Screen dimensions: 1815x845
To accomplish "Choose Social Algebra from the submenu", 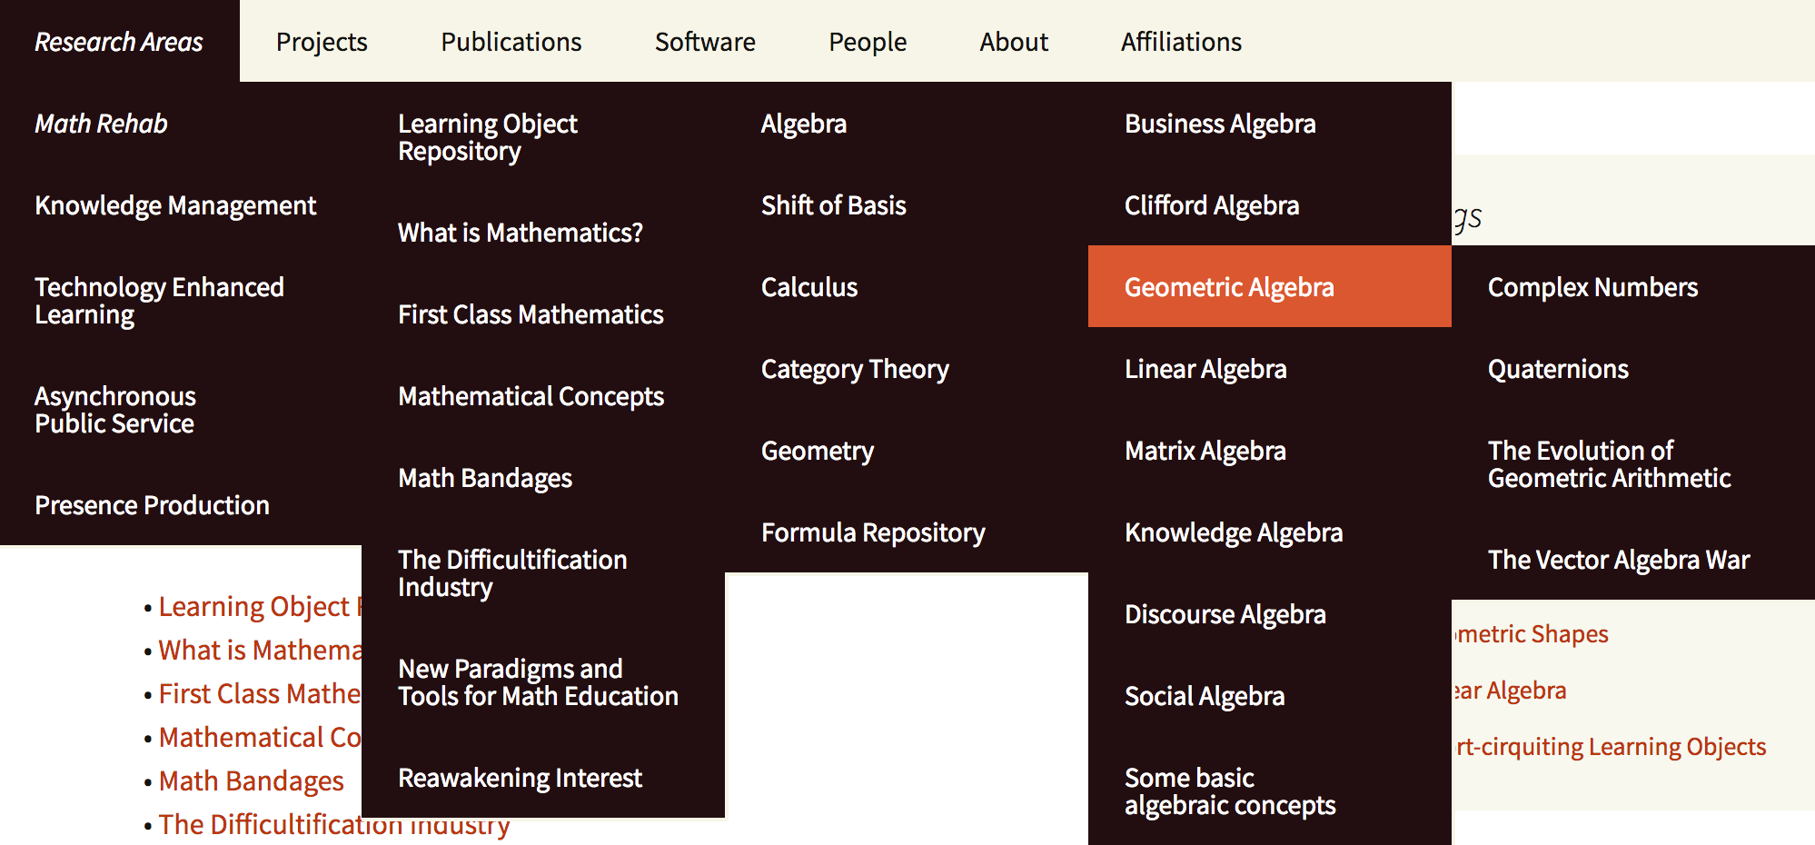I will pyautogui.click(x=1205, y=696).
